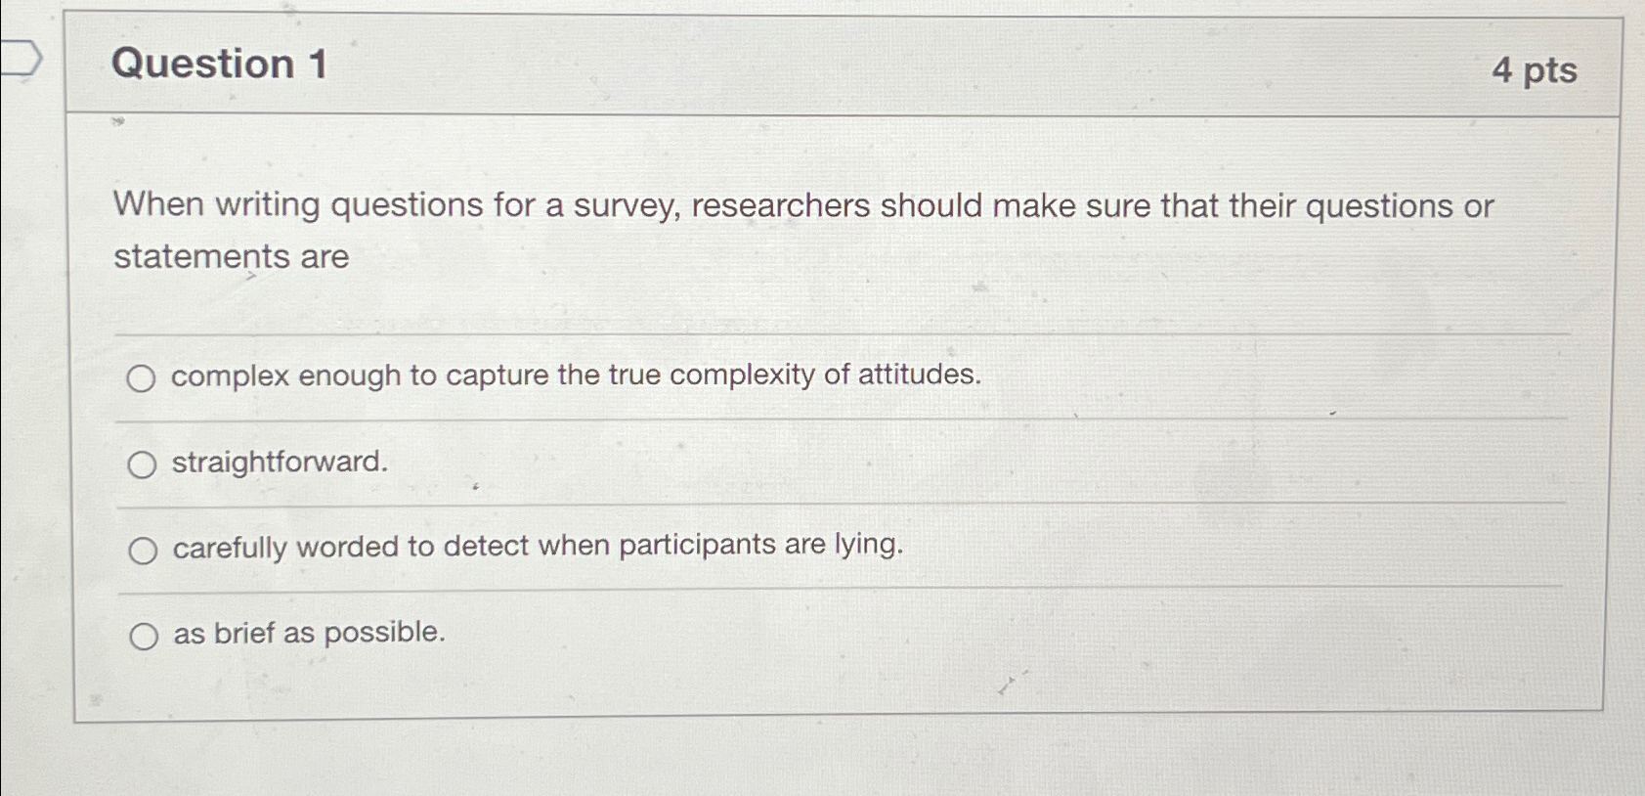Click the answer text 'straightforward.'
Image resolution: width=1645 pixels, height=796 pixels.
[x=281, y=462]
